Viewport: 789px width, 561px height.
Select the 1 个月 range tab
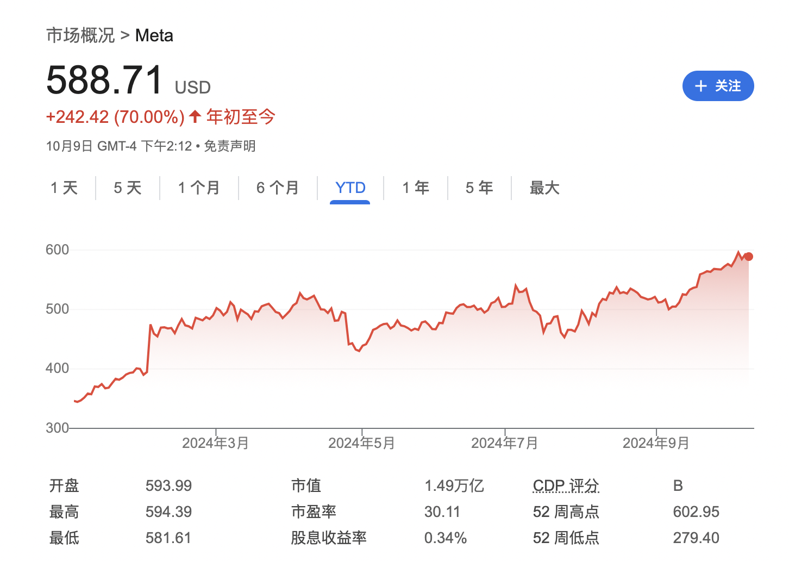click(199, 188)
